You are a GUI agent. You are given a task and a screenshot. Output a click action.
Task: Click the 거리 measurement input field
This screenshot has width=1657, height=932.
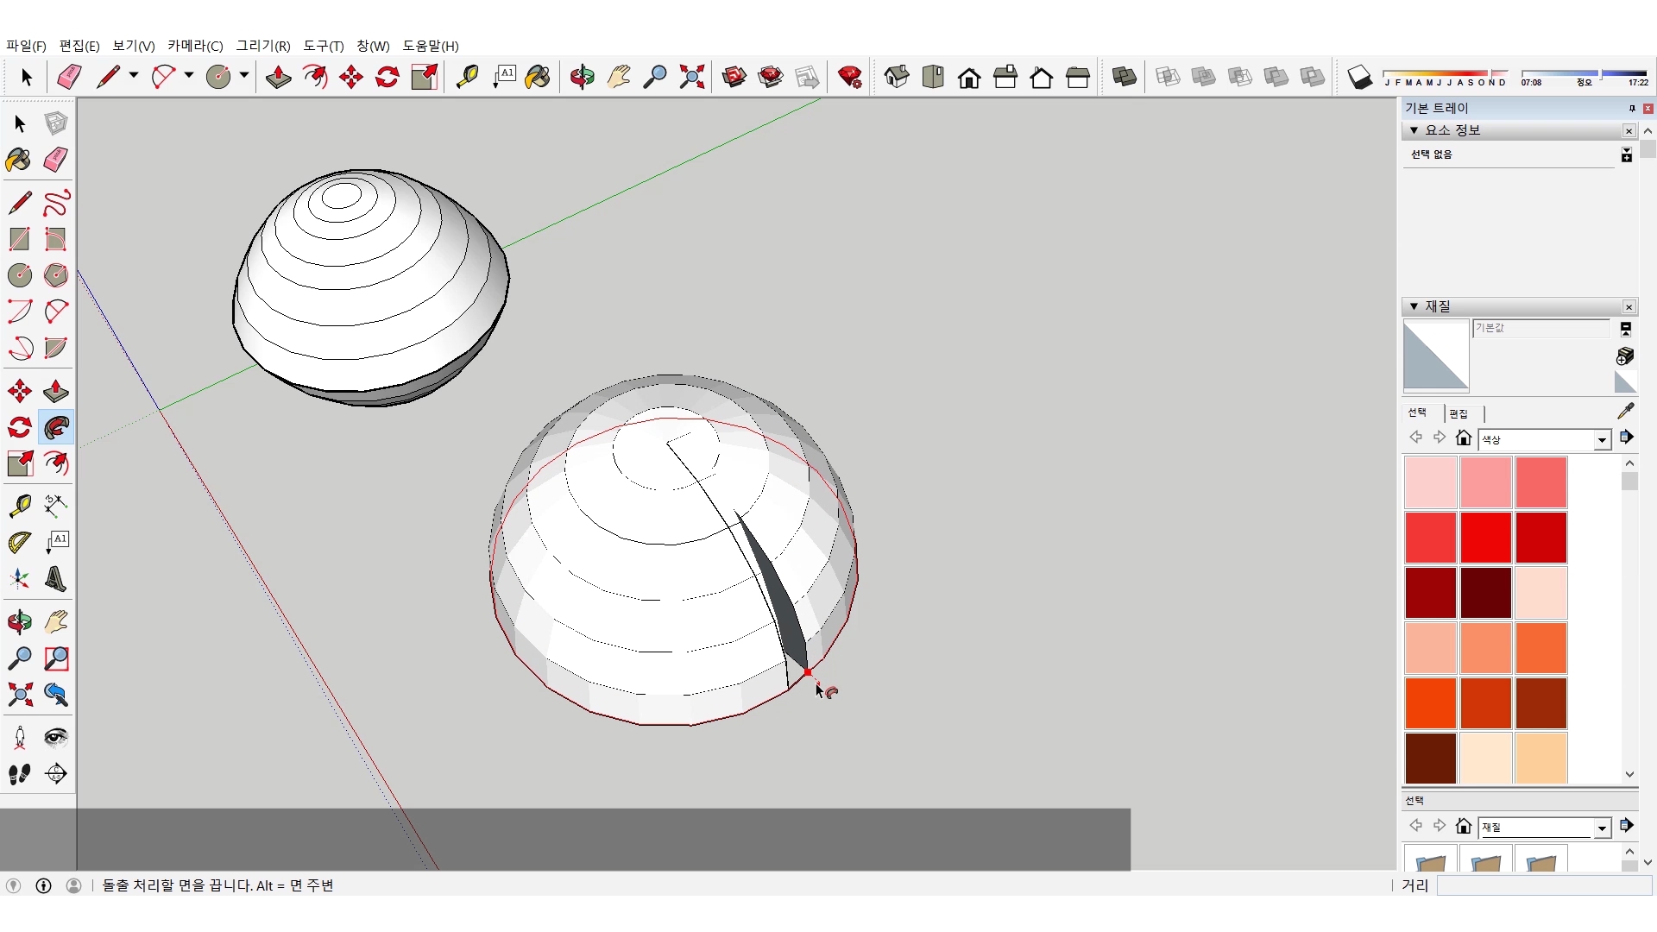[x=1543, y=885]
